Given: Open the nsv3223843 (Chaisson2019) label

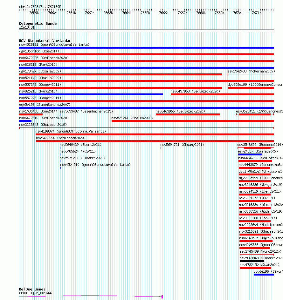Looking at the screenshot, I should pyautogui.click(x=43, y=125).
